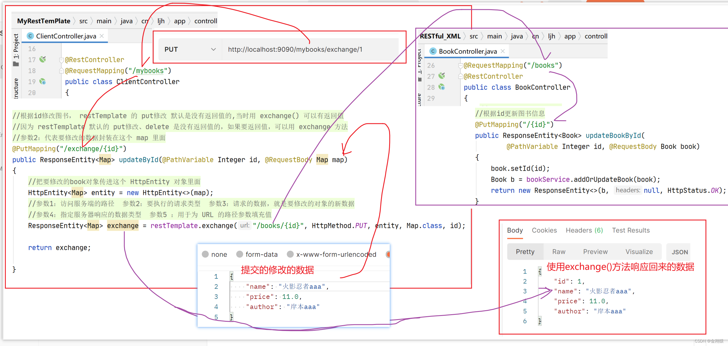Click java breadcrumb in MyRestTemPlate path
Image resolution: width=728 pixels, height=346 pixels.
pyautogui.click(x=126, y=21)
